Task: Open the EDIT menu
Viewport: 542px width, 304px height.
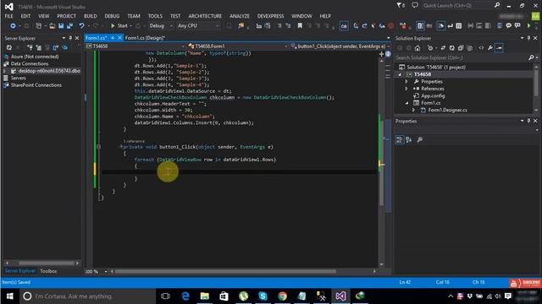Action: tap(25, 16)
